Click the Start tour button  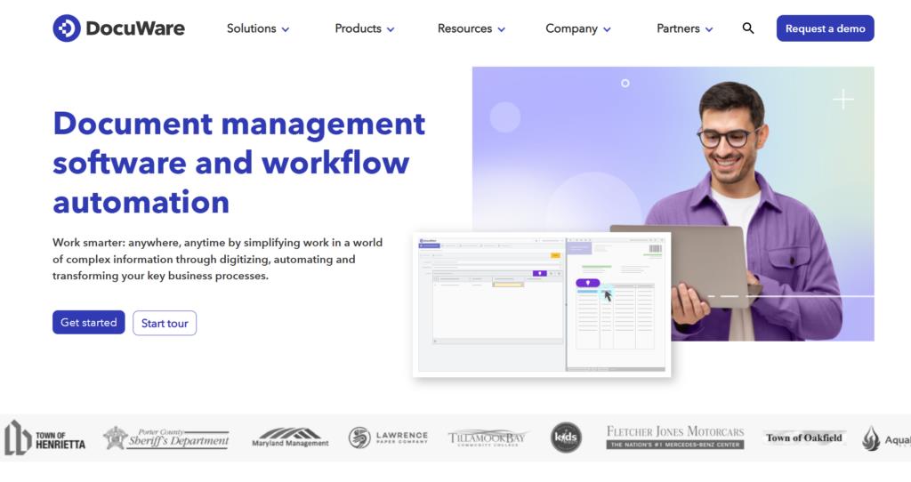(x=165, y=323)
